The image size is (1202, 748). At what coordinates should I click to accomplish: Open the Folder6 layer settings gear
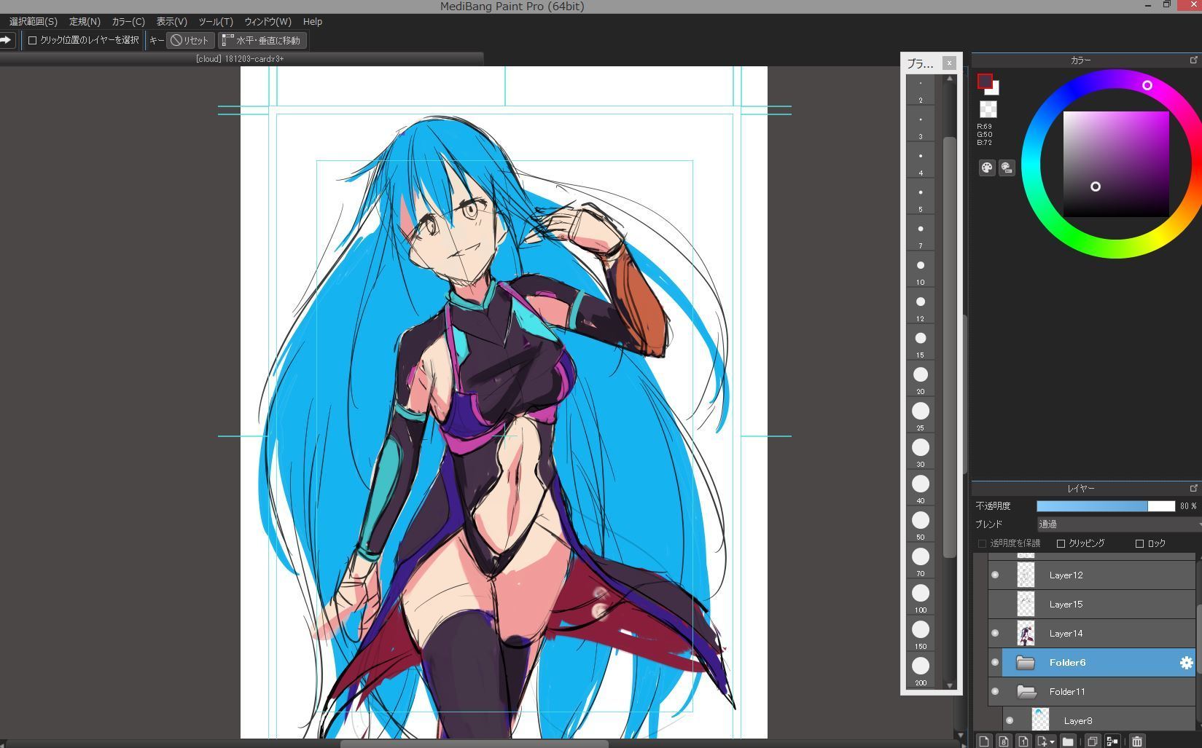[x=1186, y=663]
